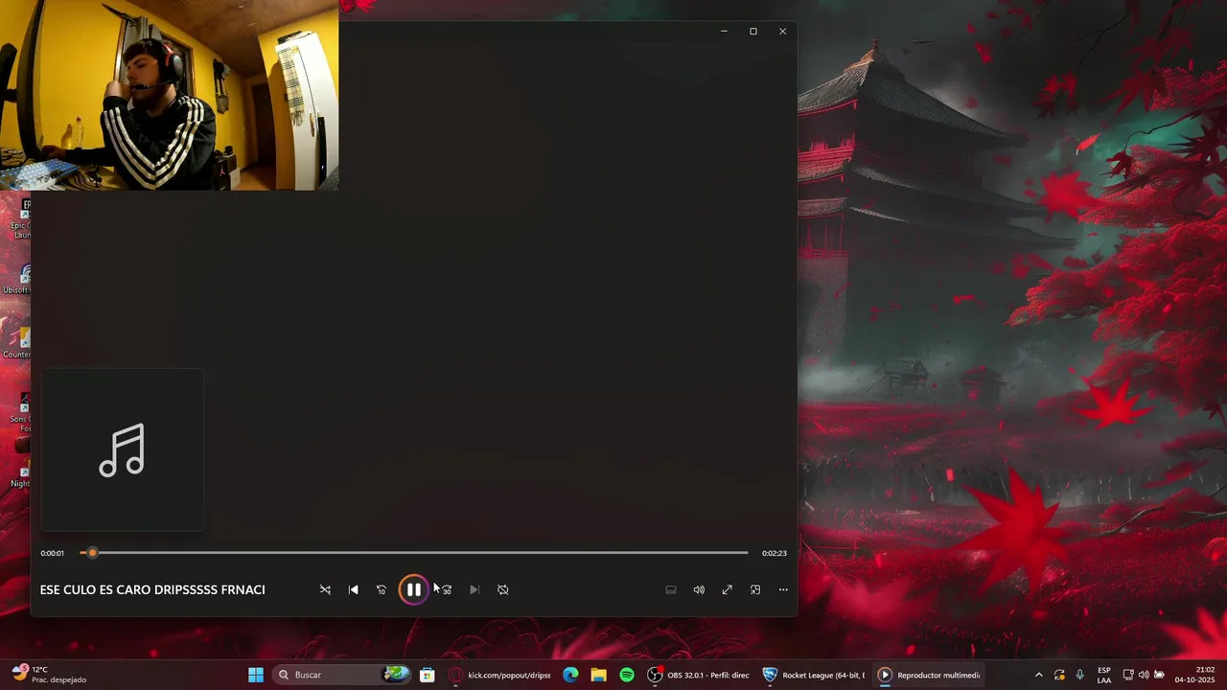Switch to mini player view

click(755, 589)
